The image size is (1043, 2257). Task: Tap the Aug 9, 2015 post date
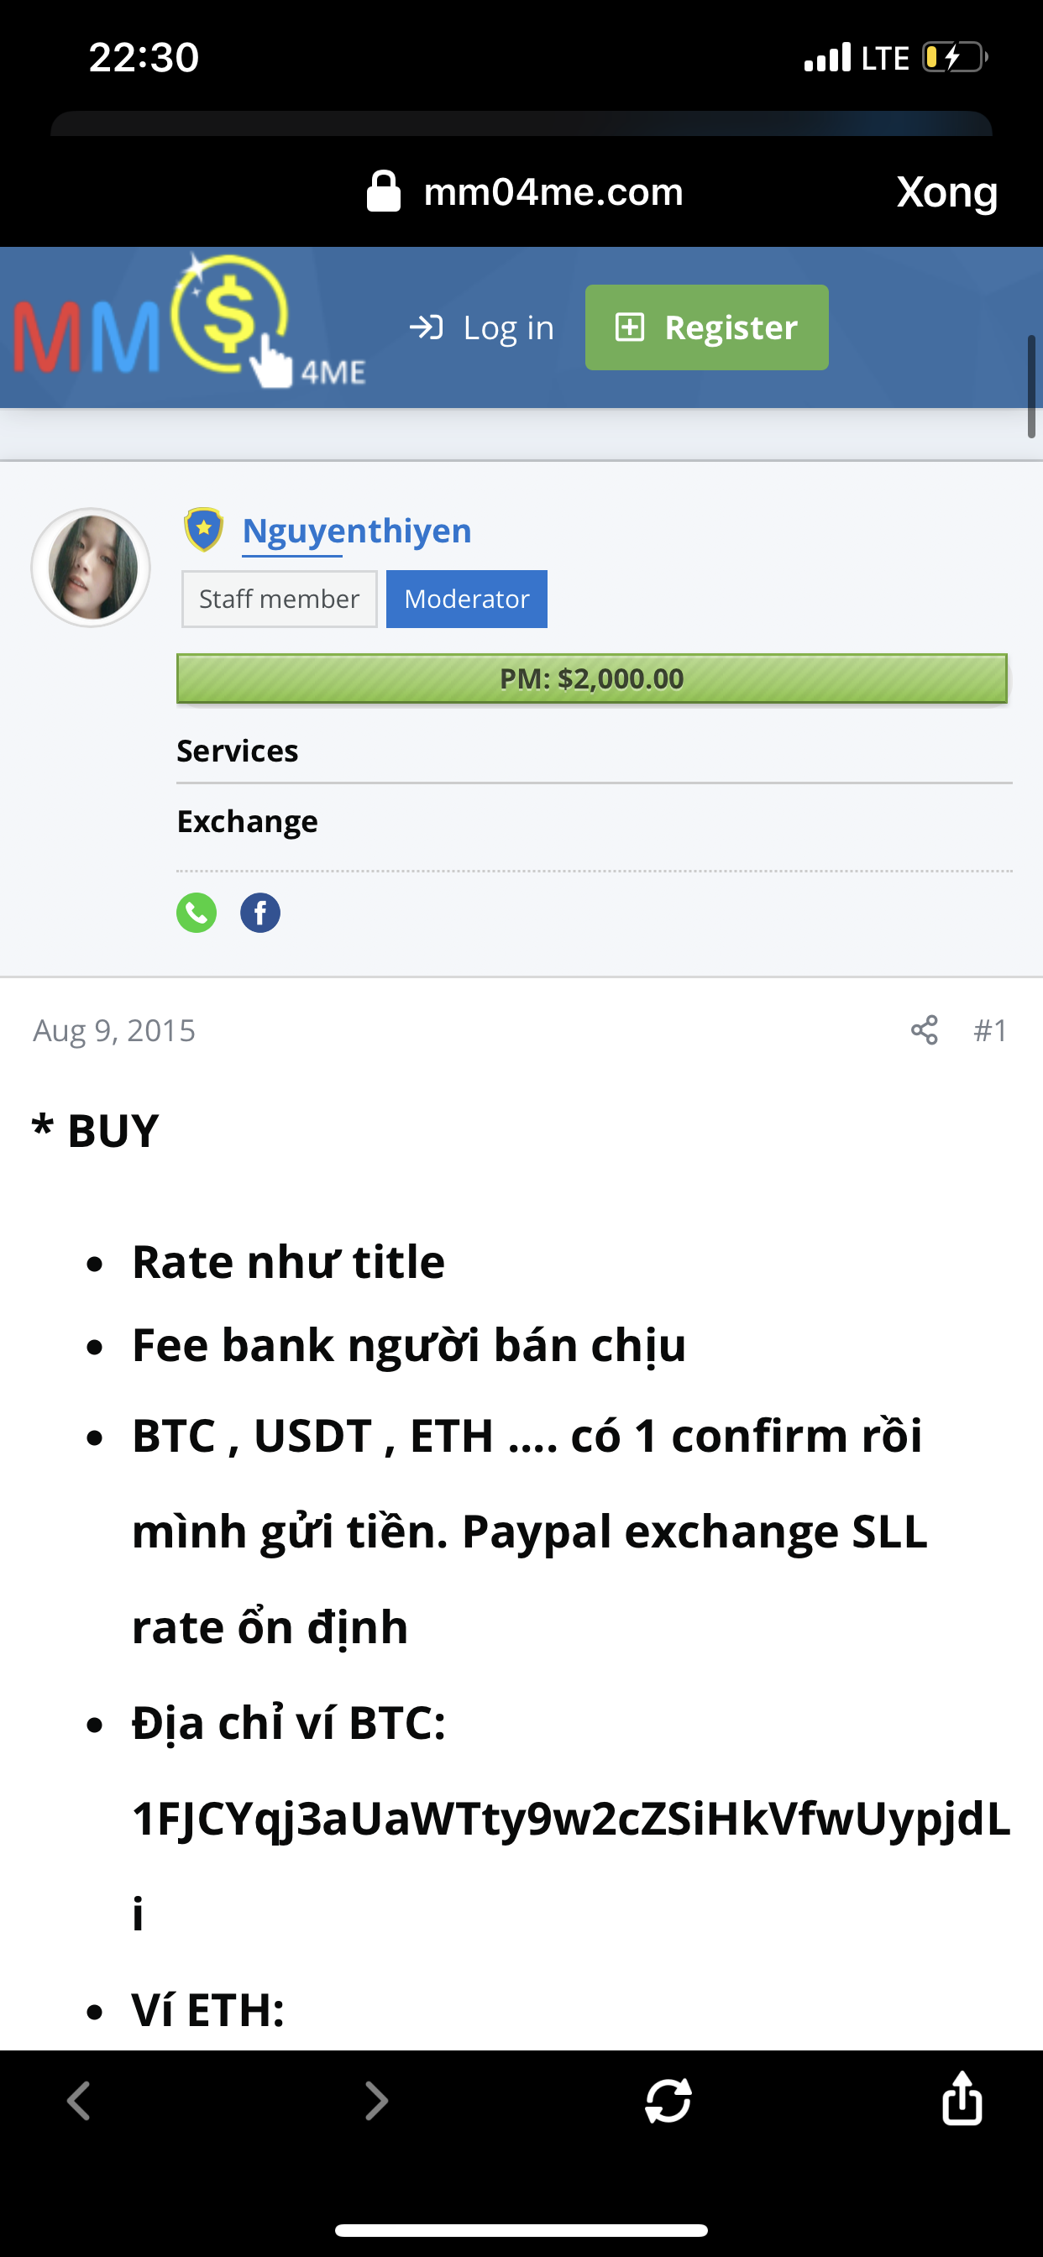[x=114, y=1030]
